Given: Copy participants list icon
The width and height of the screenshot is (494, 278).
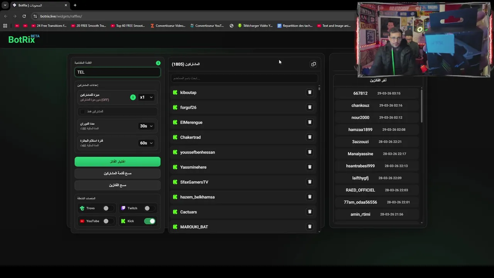Looking at the screenshot, I should [313, 64].
